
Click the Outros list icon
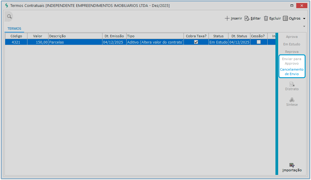285,18
